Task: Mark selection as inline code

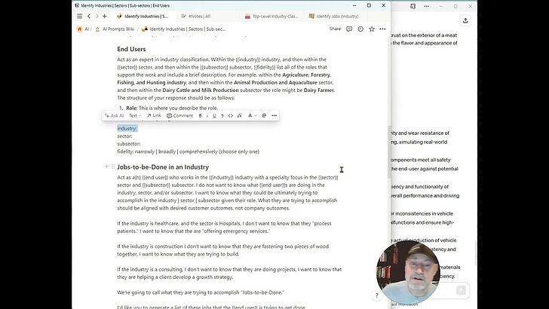Action: (231, 115)
